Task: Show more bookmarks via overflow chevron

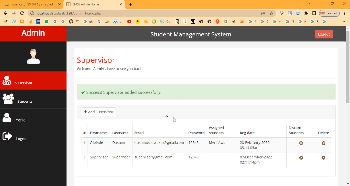Action: [344, 21]
